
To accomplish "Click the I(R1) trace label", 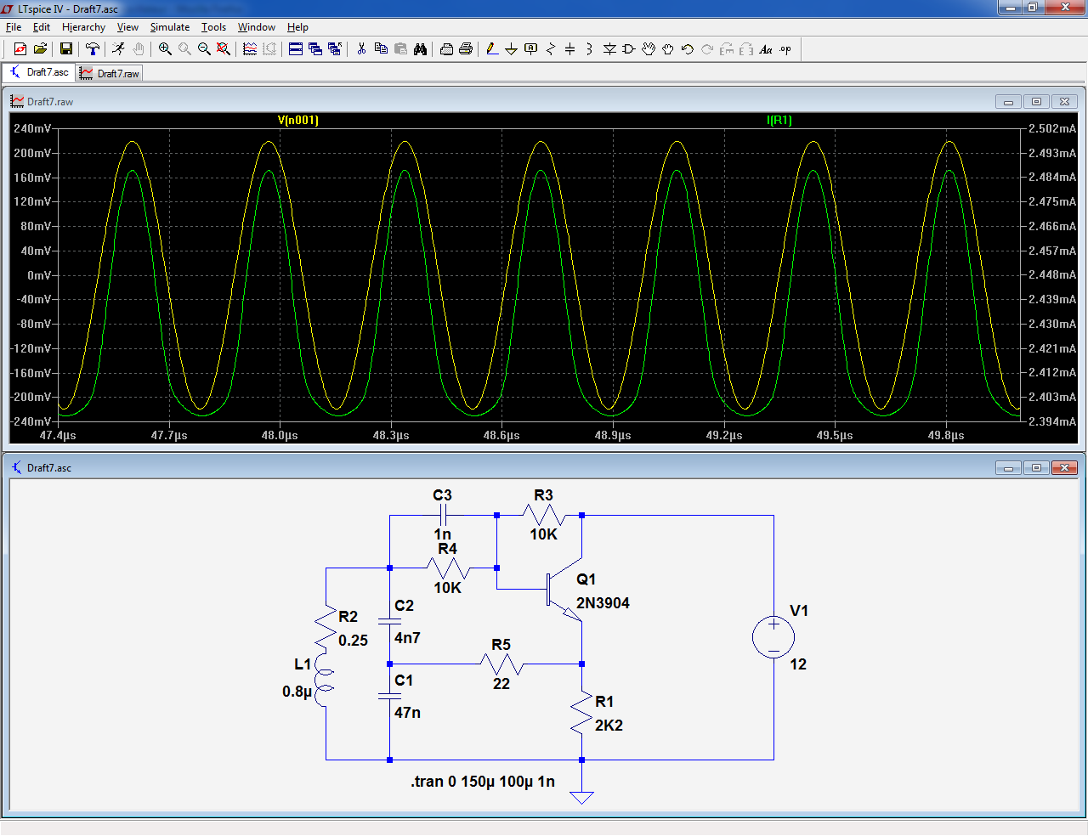I will pyautogui.click(x=779, y=121).
